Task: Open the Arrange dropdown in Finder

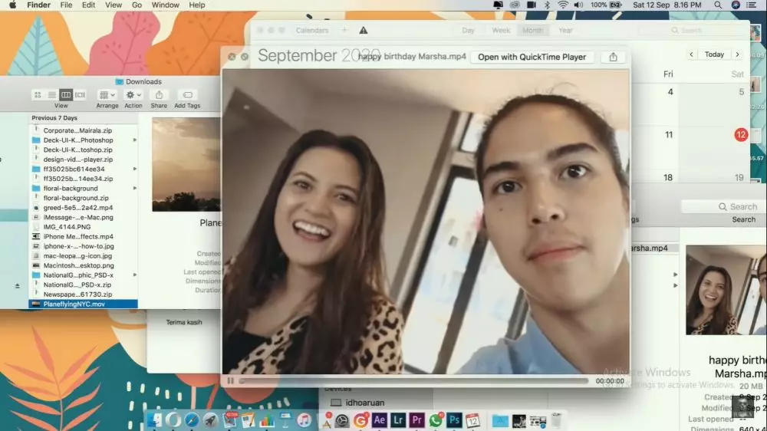Action: [x=107, y=95]
